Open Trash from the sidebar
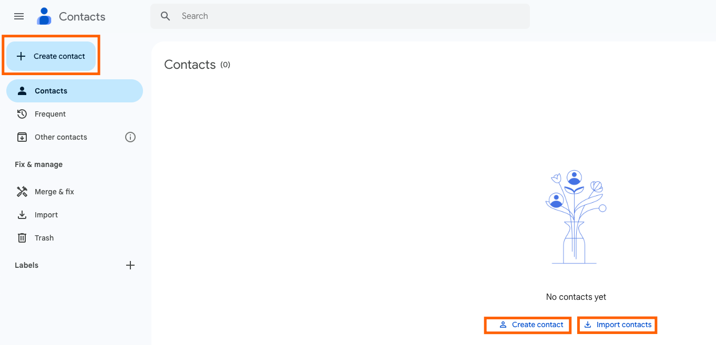Screen dimensions: 716x345 point(75,238)
